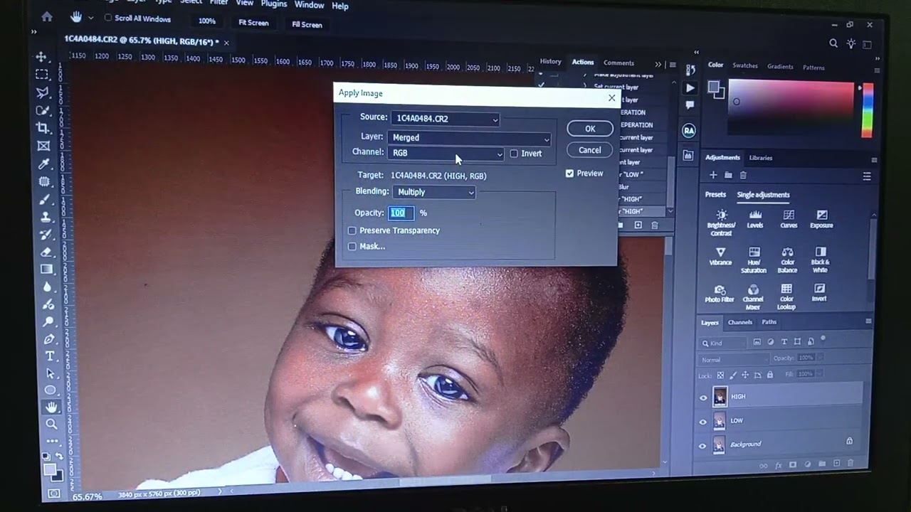
Task: Click the Fit Screen button
Action: click(x=253, y=23)
